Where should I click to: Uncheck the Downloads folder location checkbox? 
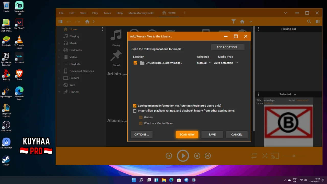click(x=135, y=63)
